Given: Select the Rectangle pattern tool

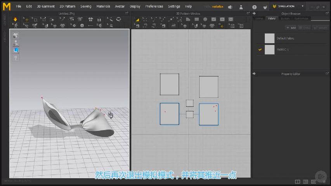Looking at the screenshot, I should point(196,19).
